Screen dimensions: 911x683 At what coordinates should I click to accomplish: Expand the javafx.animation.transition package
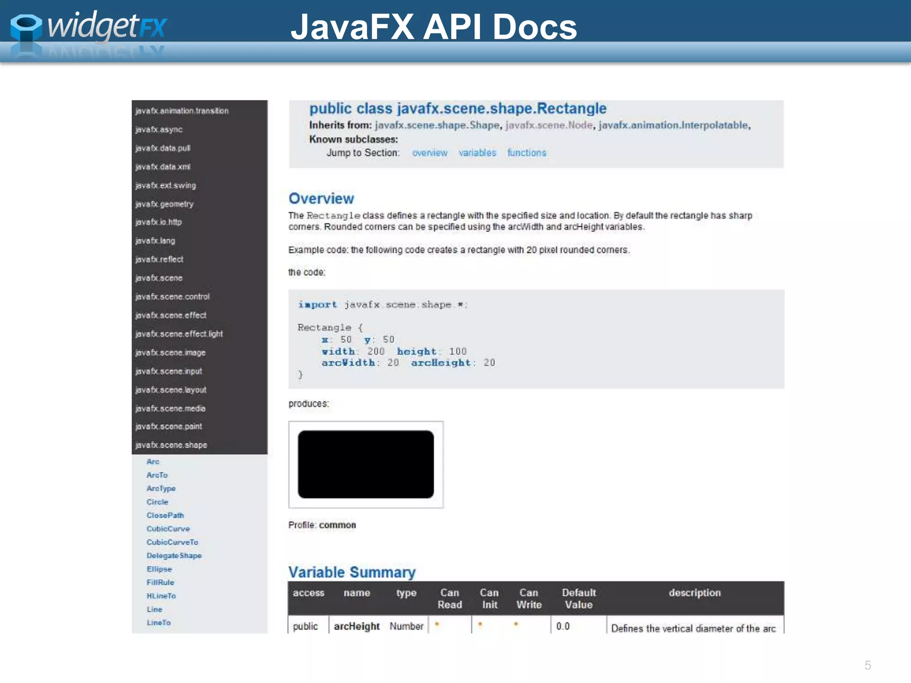pos(182,111)
